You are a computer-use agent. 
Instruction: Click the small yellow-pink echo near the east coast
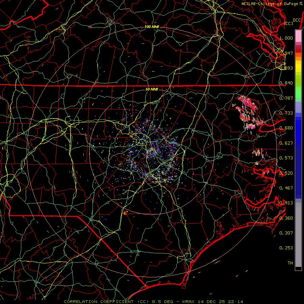click(260, 152)
